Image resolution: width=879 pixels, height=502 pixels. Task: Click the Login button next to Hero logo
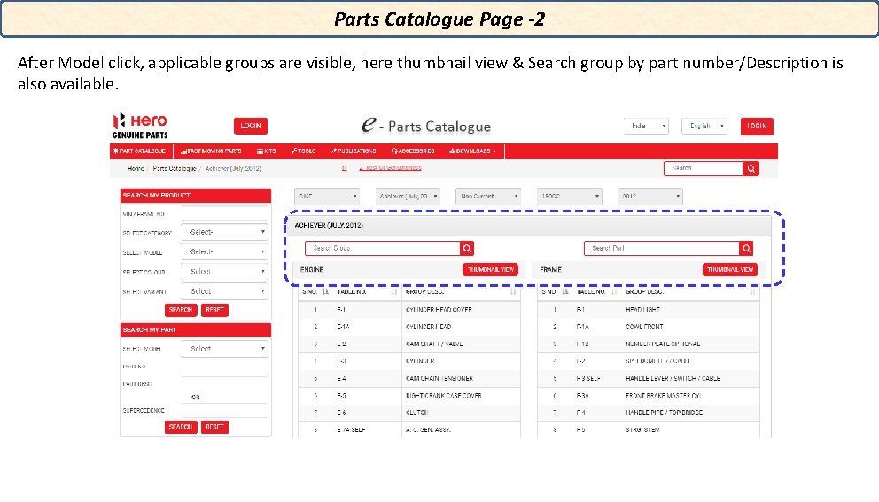(251, 126)
